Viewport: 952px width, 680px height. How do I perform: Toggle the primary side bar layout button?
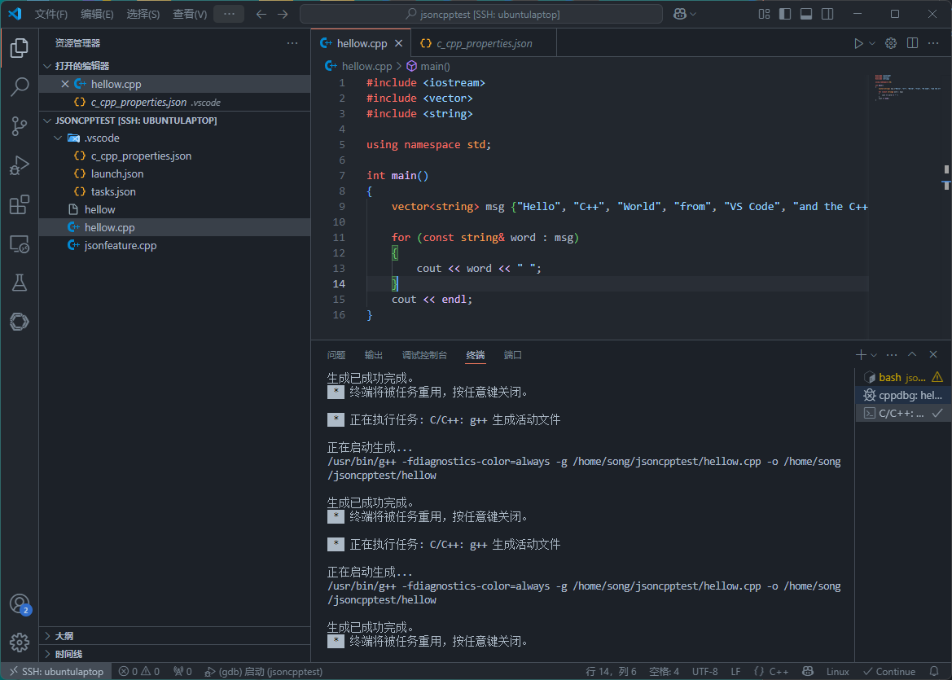pos(785,14)
